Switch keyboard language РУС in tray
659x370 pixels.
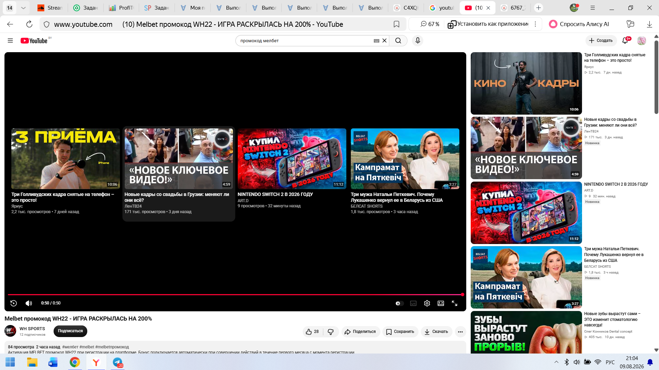pyautogui.click(x=610, y=362)
